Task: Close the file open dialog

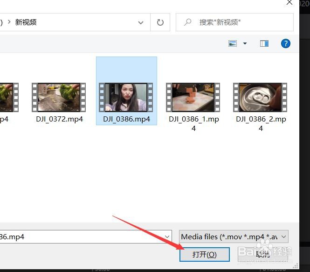Action: click(289, 2)
